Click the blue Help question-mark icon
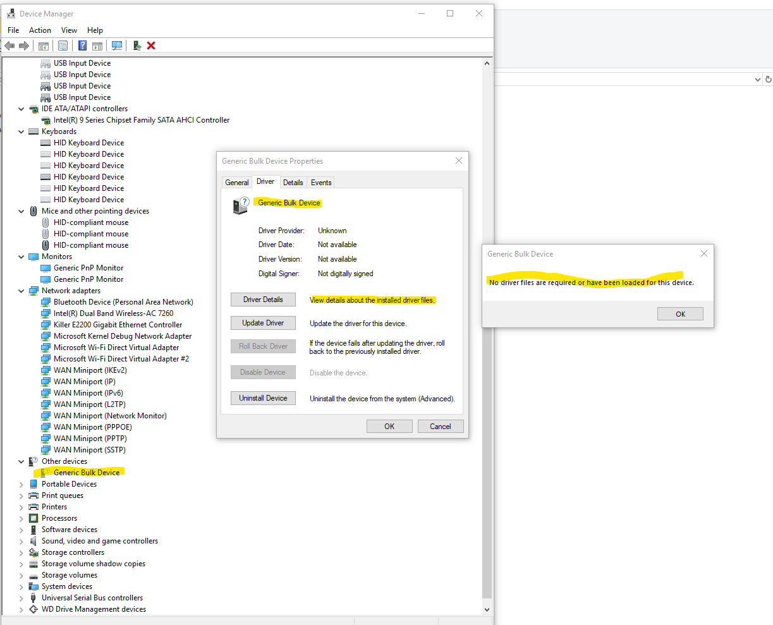Viewport: 773px width, 625px height. 83,46
